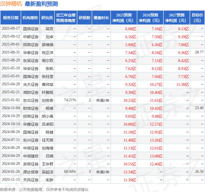Click the 近三年业绩预测准确度 column header

(x=66, y=18)
